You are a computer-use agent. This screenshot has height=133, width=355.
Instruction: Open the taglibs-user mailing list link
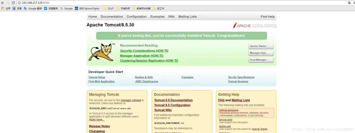pyautogui.click(x=225, y=126)
